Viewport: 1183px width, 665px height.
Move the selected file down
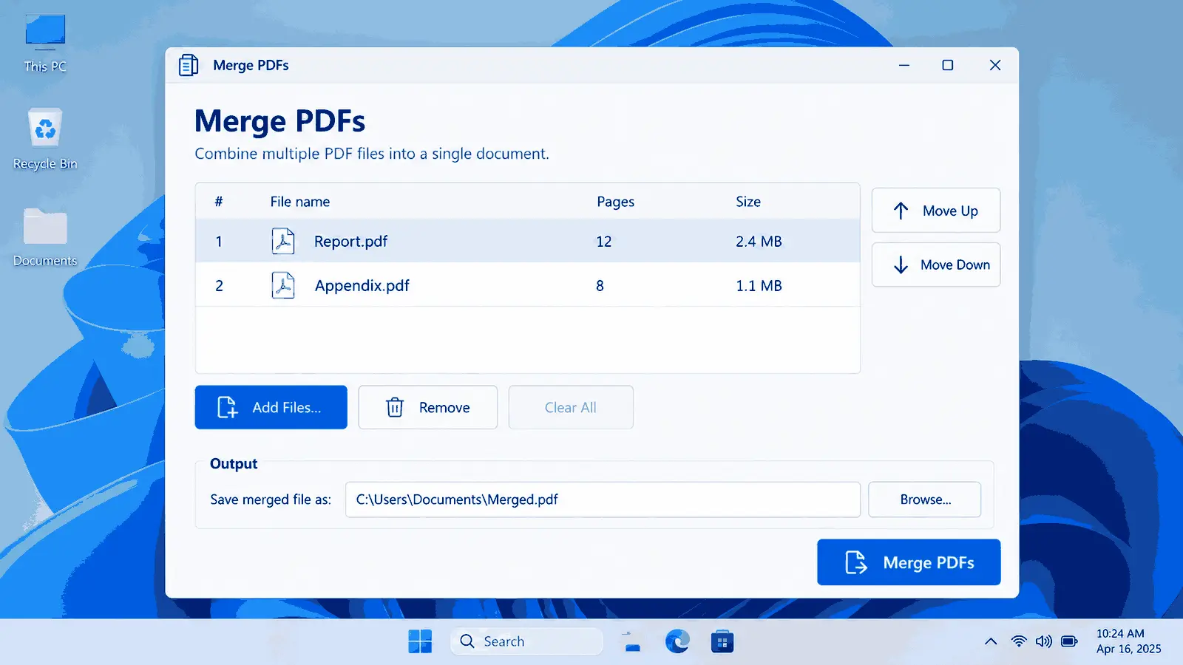coord(936,265)
